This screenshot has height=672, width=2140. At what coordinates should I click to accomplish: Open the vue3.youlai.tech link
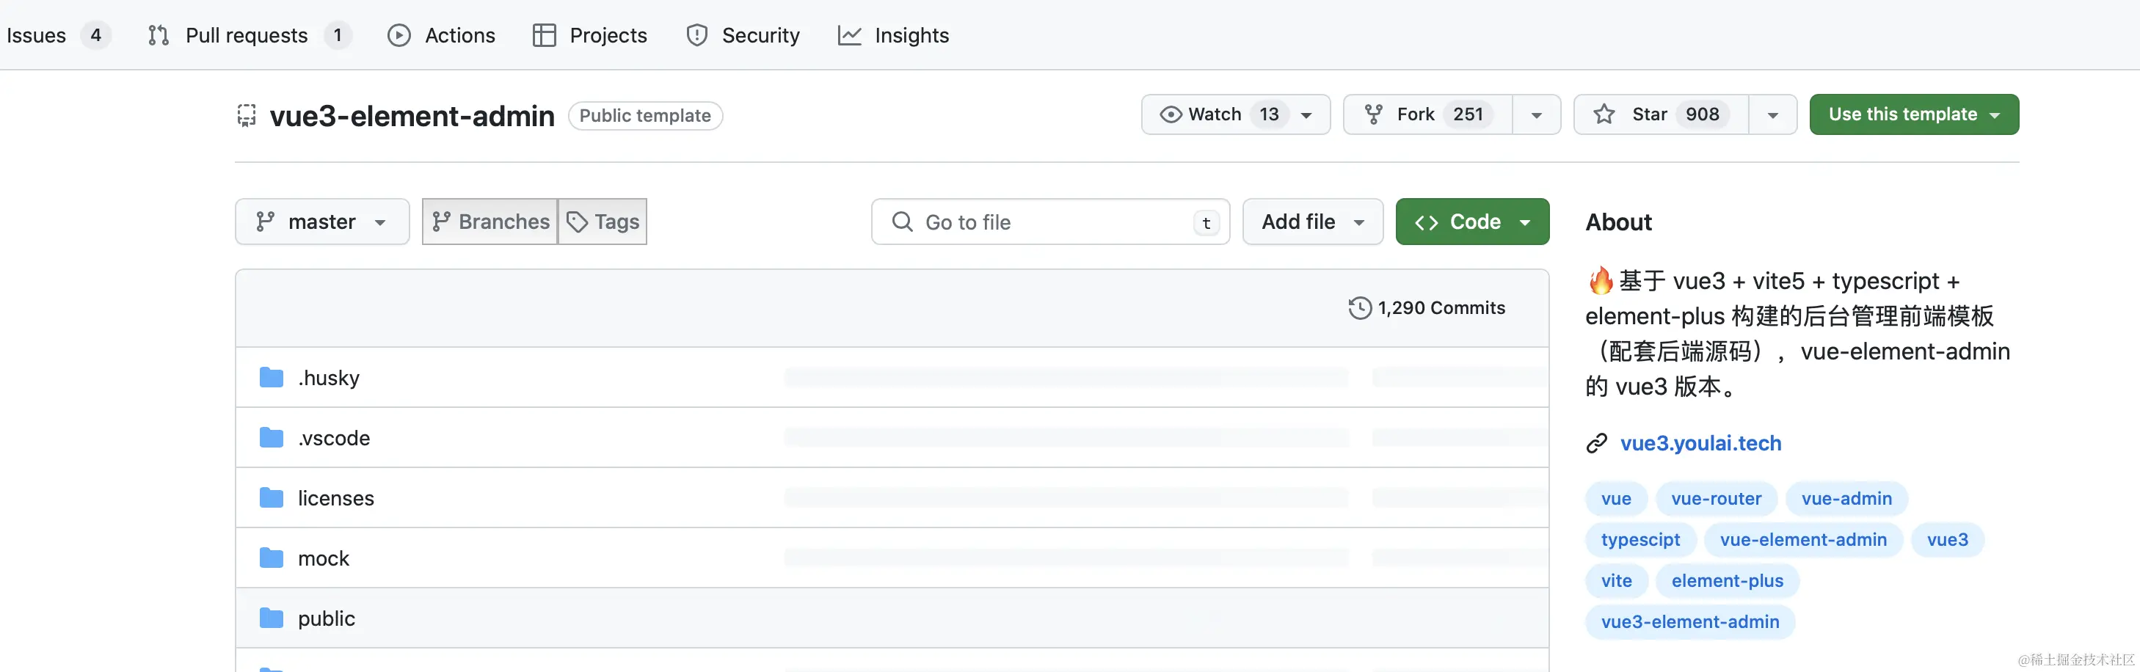[1700, 444]
